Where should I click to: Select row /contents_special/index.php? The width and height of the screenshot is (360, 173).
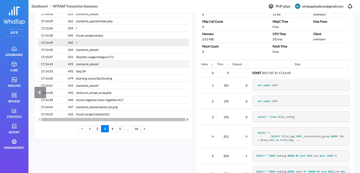coord(113,21)
